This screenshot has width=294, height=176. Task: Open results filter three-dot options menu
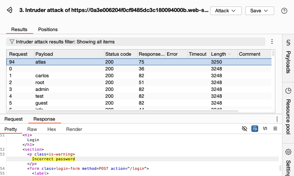click(x=272, y=42)
